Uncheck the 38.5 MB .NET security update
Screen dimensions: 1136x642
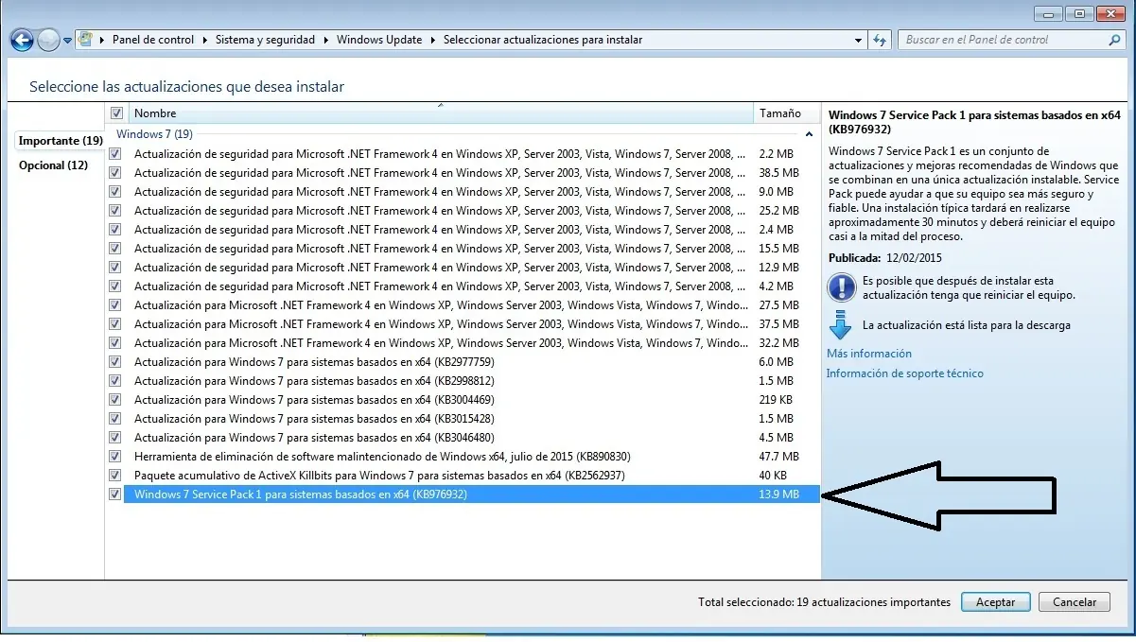coord(115,172)
